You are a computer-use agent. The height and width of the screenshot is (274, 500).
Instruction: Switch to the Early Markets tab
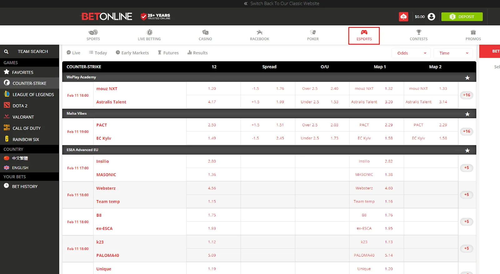(132, 53)
